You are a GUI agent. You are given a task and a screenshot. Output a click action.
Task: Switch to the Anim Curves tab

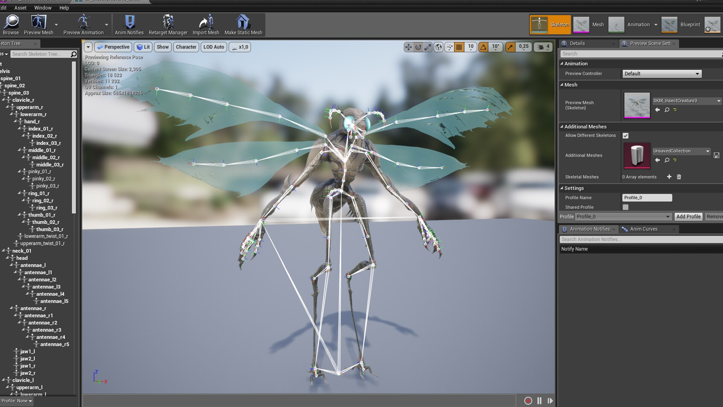click(x=644, y=229)
